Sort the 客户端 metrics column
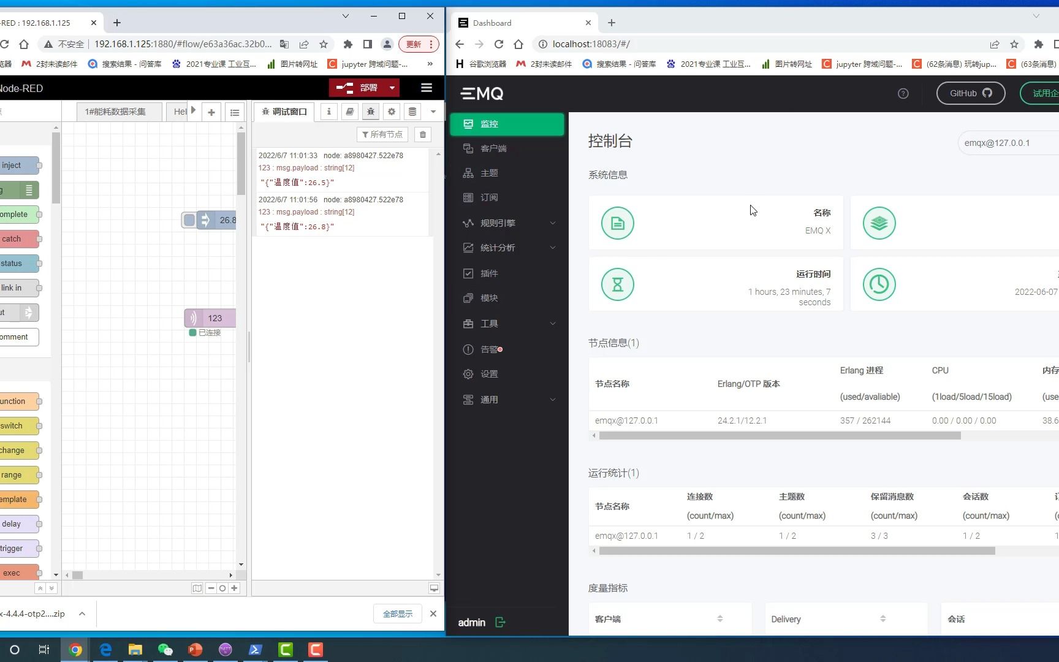 click(x=720, y=619)
